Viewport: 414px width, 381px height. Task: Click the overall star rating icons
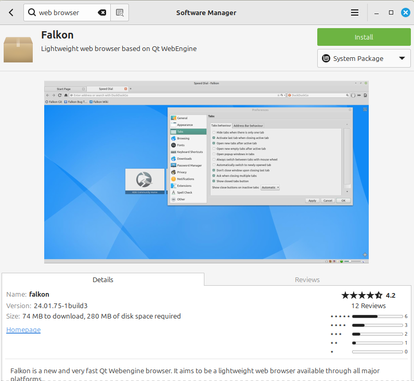361,295
